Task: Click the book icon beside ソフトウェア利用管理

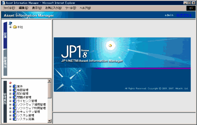Action: tap(15, 108)
